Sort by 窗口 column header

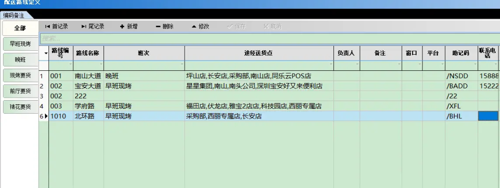(412, 53)
